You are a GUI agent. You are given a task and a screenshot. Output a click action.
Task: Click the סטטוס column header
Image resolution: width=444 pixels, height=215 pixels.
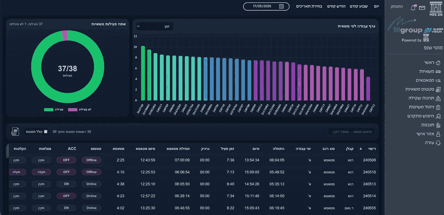(96, 149)
